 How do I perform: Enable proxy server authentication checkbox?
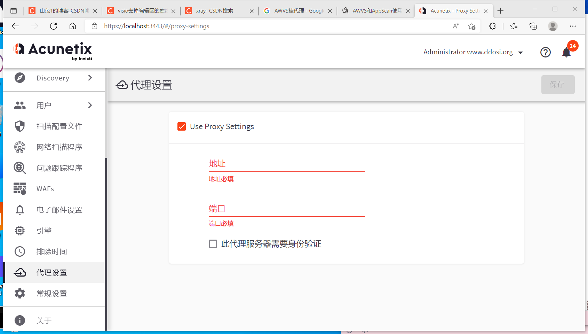(213, 244)
